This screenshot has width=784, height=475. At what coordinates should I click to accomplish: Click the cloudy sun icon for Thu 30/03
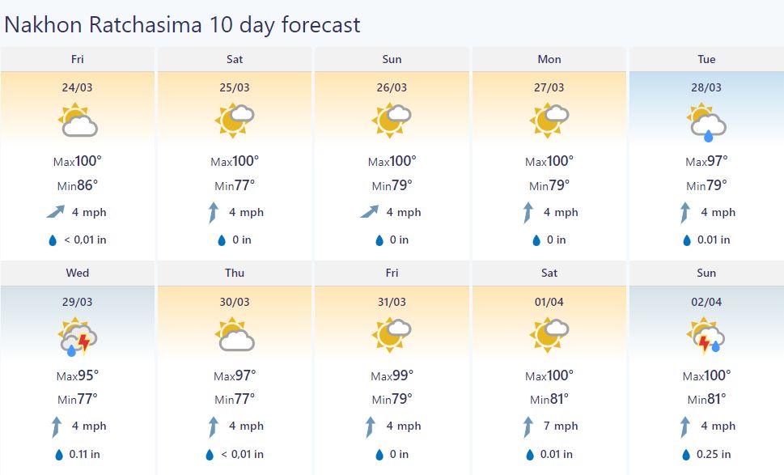[x=235, y=334]
